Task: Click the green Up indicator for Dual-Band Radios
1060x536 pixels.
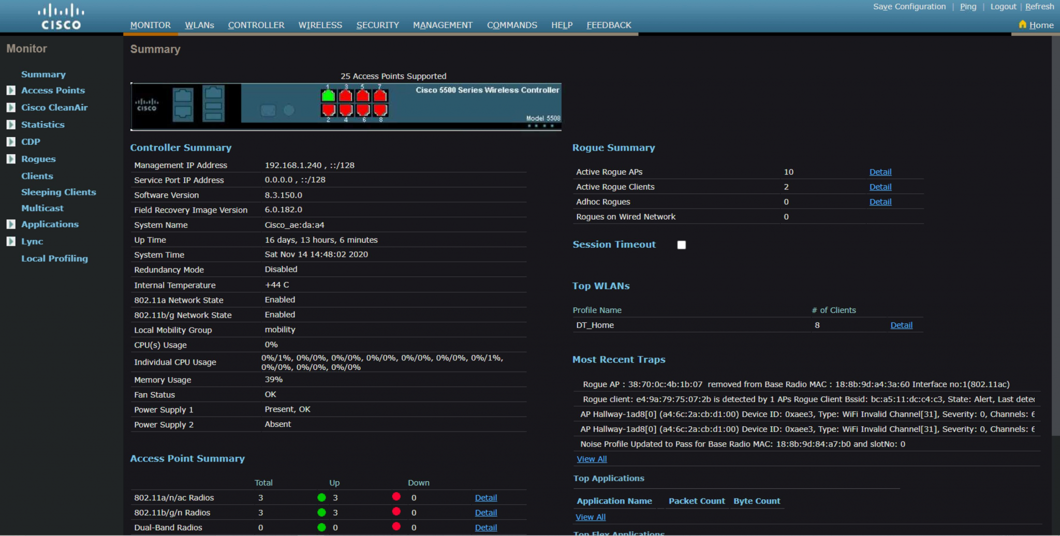Action: pyautogui.click(x=321, y=527)
